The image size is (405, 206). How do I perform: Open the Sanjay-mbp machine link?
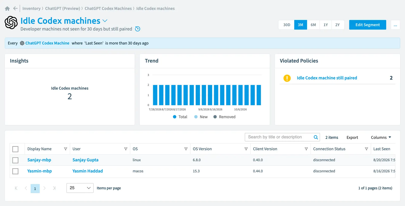tap(39, 160)
